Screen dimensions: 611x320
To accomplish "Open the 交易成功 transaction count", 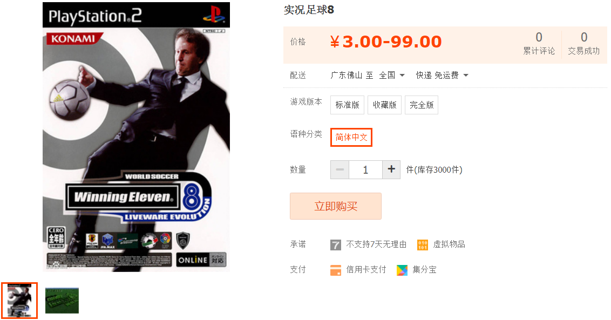I will 583,43.
